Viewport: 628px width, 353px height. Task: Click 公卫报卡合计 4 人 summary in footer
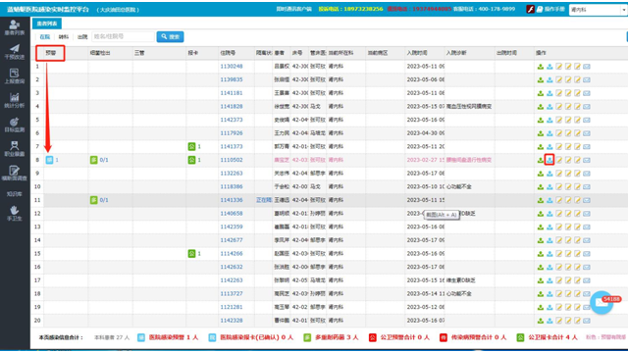click(548, 337)
